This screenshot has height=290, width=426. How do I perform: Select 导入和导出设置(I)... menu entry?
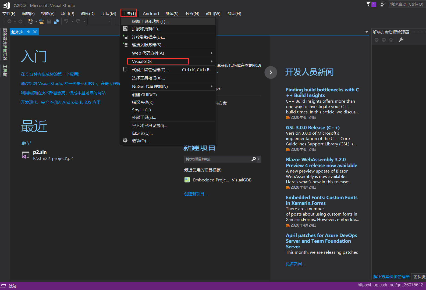point(168,126)
